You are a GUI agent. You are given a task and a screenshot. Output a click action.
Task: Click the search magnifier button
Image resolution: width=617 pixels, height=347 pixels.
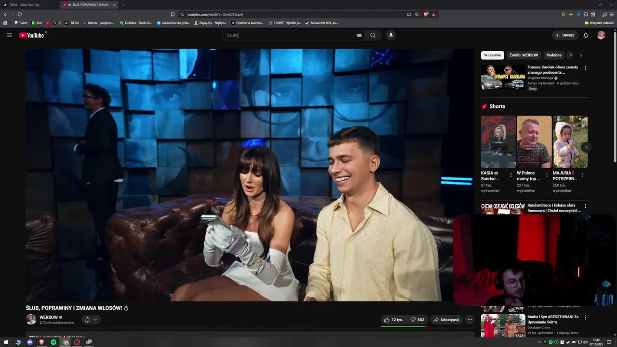click(x=373, y=35)
